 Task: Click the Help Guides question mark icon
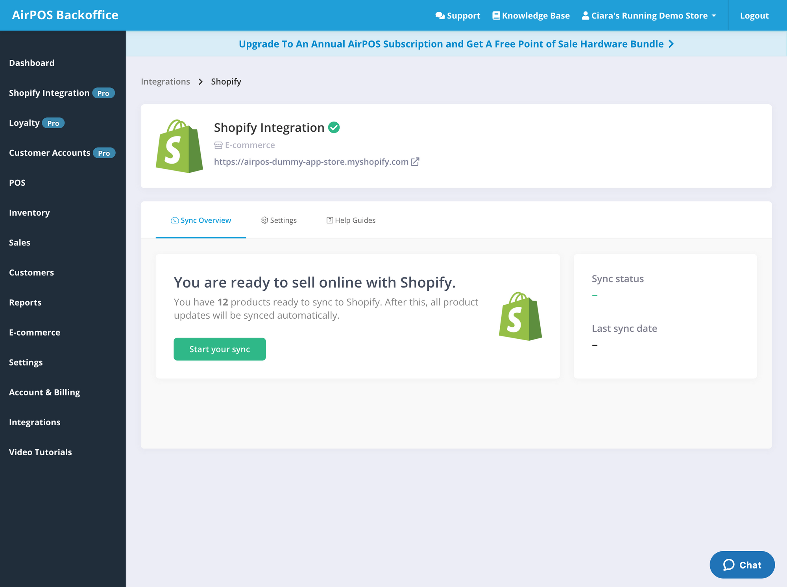(x=329, y=220)
